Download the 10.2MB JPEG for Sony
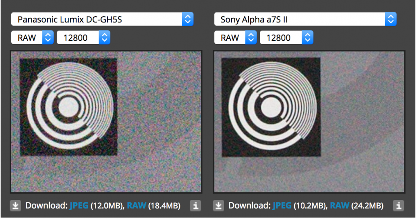Image resolution: width=416 pixels, height=219 pixels. coord(282,206)
